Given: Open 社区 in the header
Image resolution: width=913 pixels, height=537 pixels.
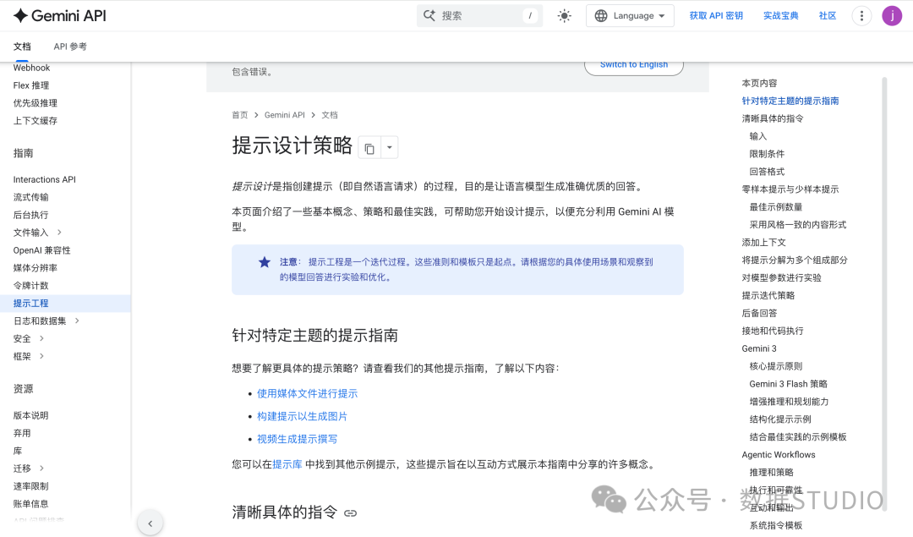Looking at the screenshot, I should (x=828, y=16).
